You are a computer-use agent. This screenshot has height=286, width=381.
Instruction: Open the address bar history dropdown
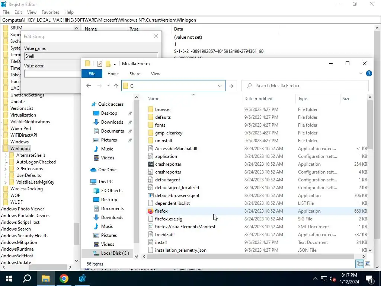click(x=220, y=86)
